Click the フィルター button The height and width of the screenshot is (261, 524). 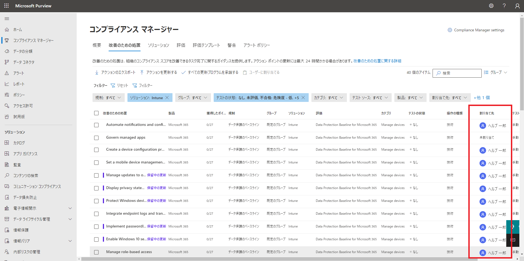click(142, 86)
